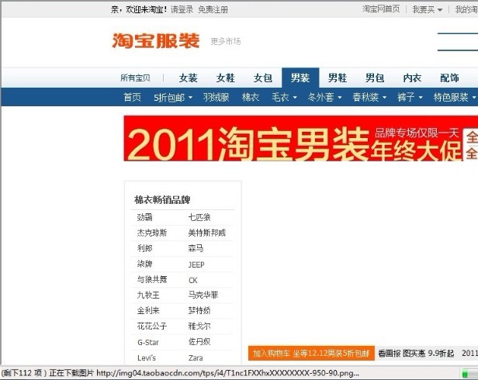Image resolution: width=478 pixels, height=380 pixels.
Task: Open brand link G-Star
Action: [x=148, y=342]
